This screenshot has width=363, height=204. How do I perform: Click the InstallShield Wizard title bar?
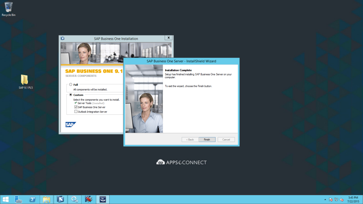[181, 61]
